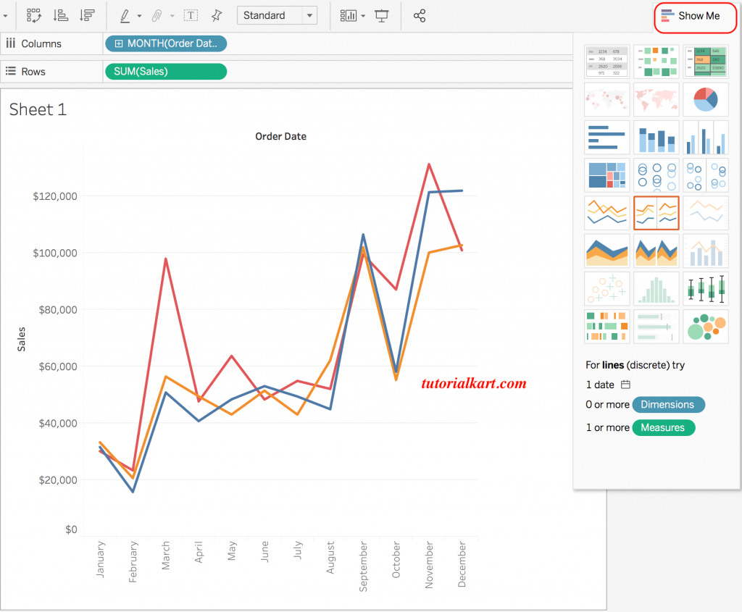Open the show/hide cards dropdown arrow
This screenshot has height=612, width=742.
pos(362,14)
